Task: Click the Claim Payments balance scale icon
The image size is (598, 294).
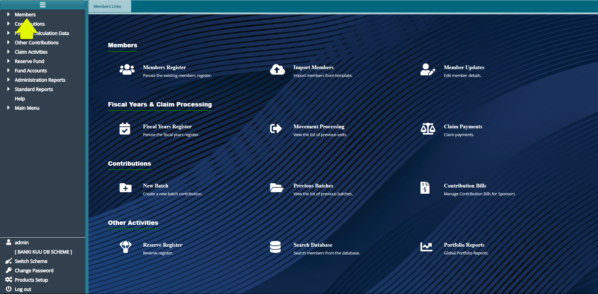Action: point(428,129)
